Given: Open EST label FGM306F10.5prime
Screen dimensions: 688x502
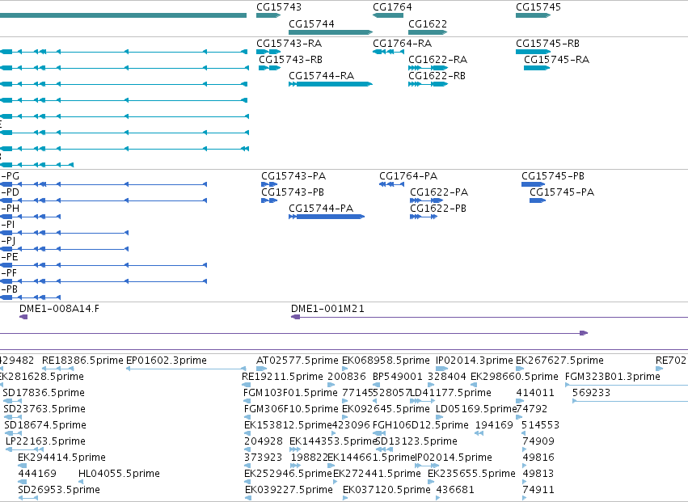Looking at the screenshot, I should click(291, 409).
